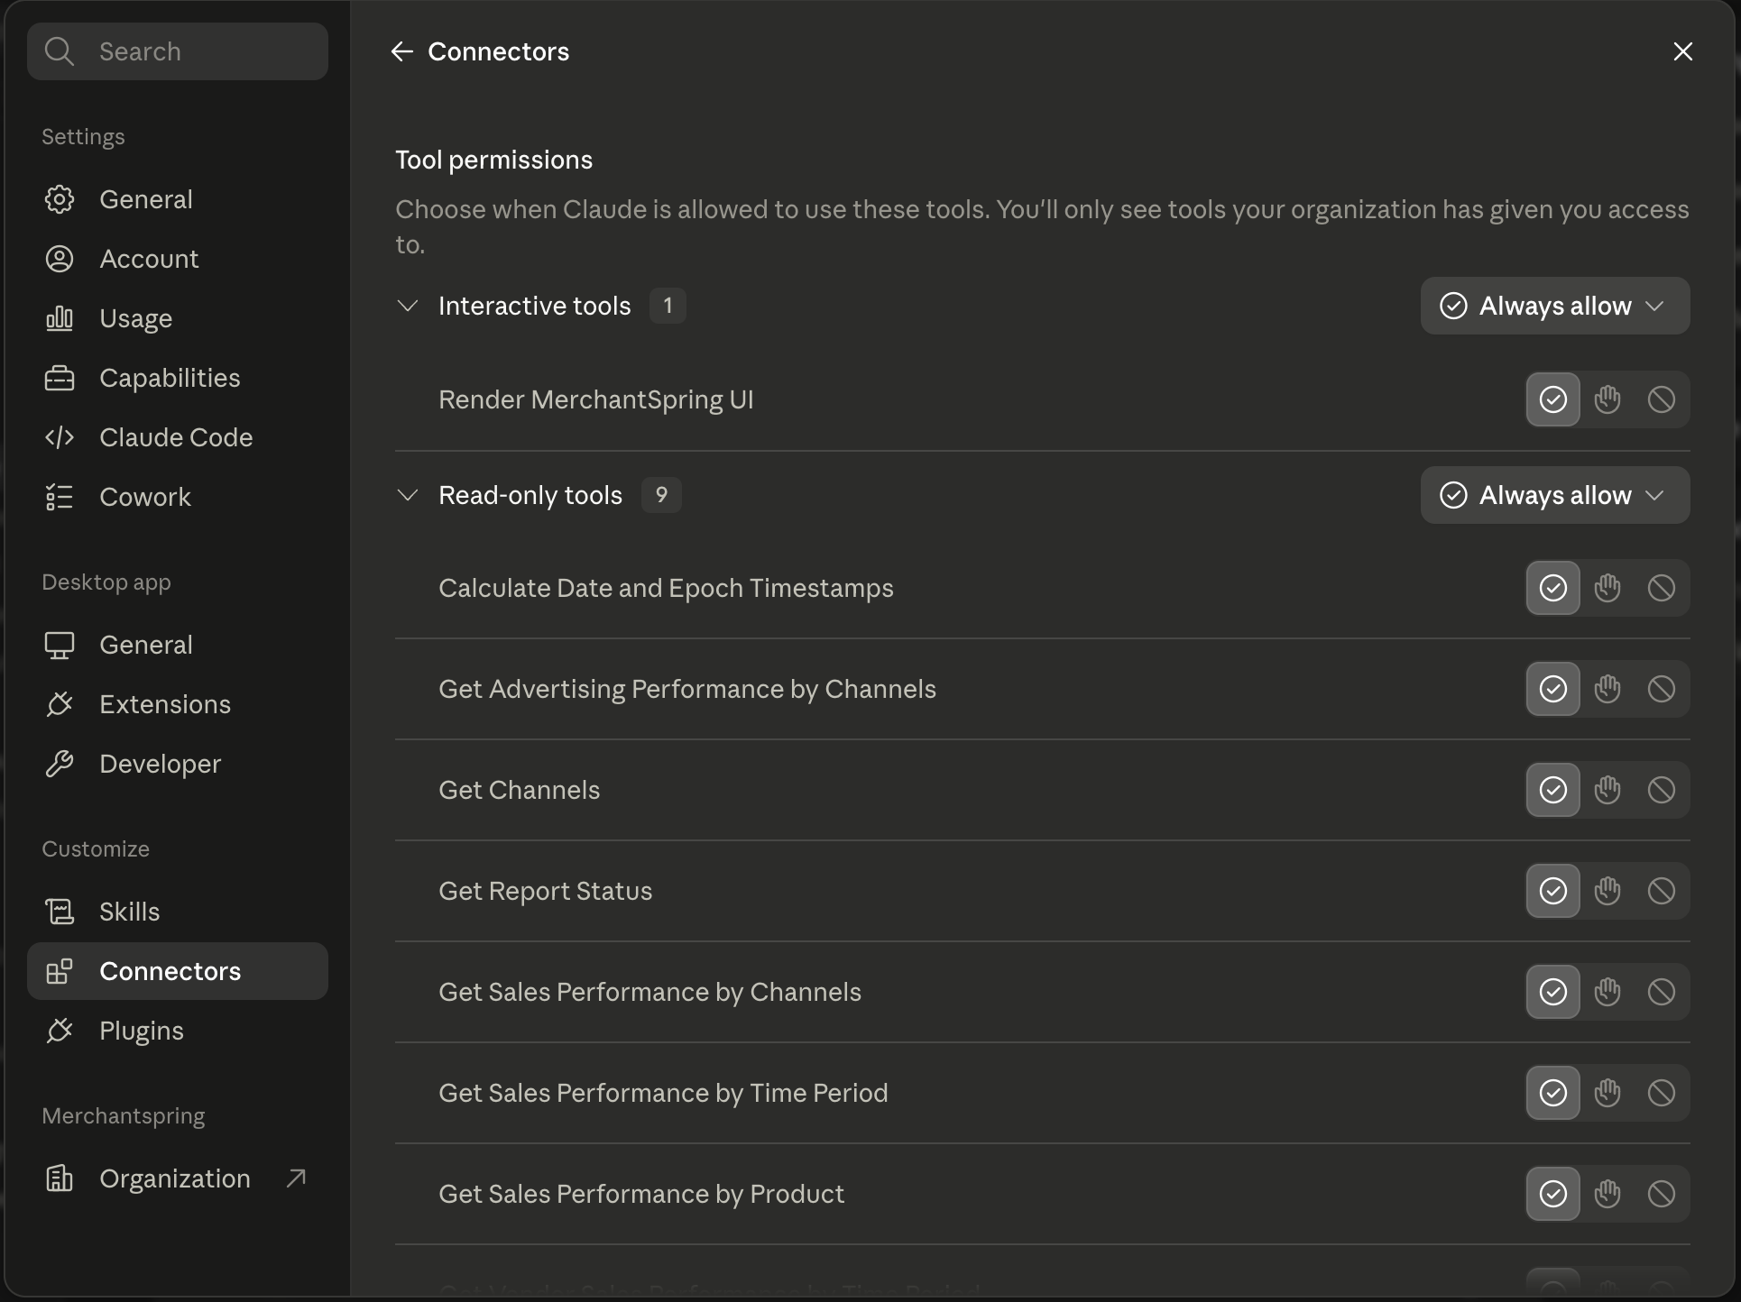Always allow Get Sales Performance by Time Period
Viewport: 1741px width, 1302px height.
[x=1553, y=1093]
